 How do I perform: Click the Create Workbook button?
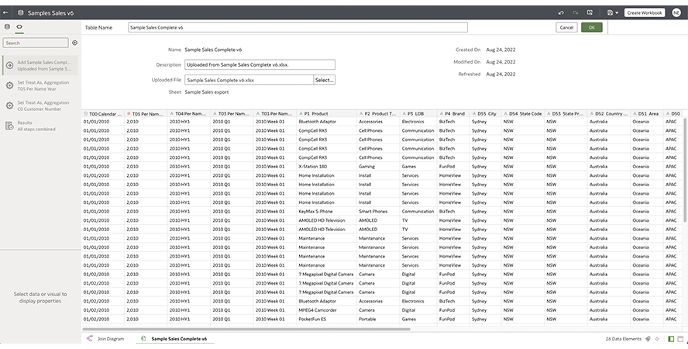click(644, 12)
